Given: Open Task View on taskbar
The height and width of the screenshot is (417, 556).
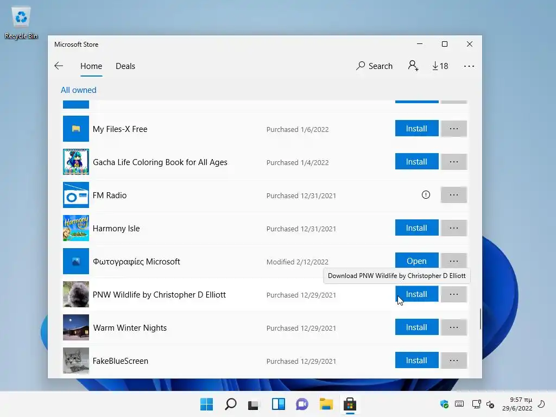Looking at the screenshot, I should (254, 404).
